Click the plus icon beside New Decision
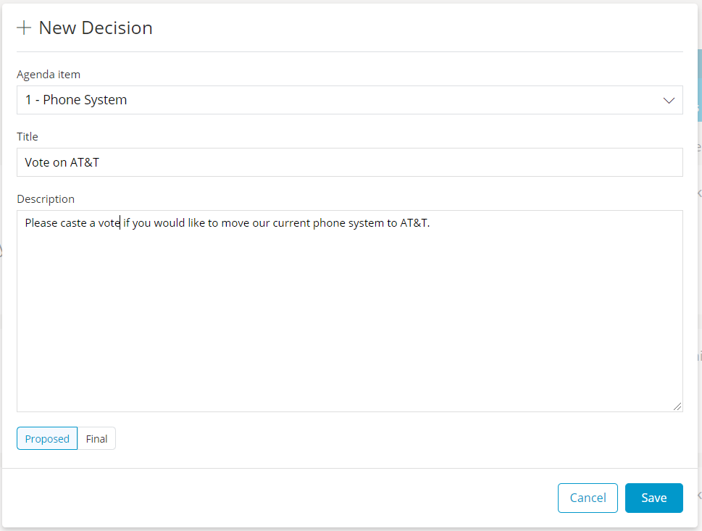Viewport: 702px width, 531px height. click(x=24, y=28)
